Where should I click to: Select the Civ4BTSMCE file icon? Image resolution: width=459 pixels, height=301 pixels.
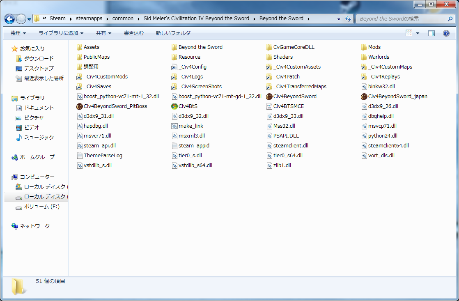click(269, 106)
